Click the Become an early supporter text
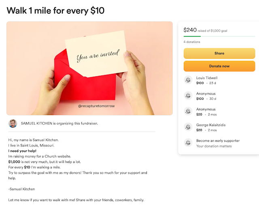 click(218, 141)
